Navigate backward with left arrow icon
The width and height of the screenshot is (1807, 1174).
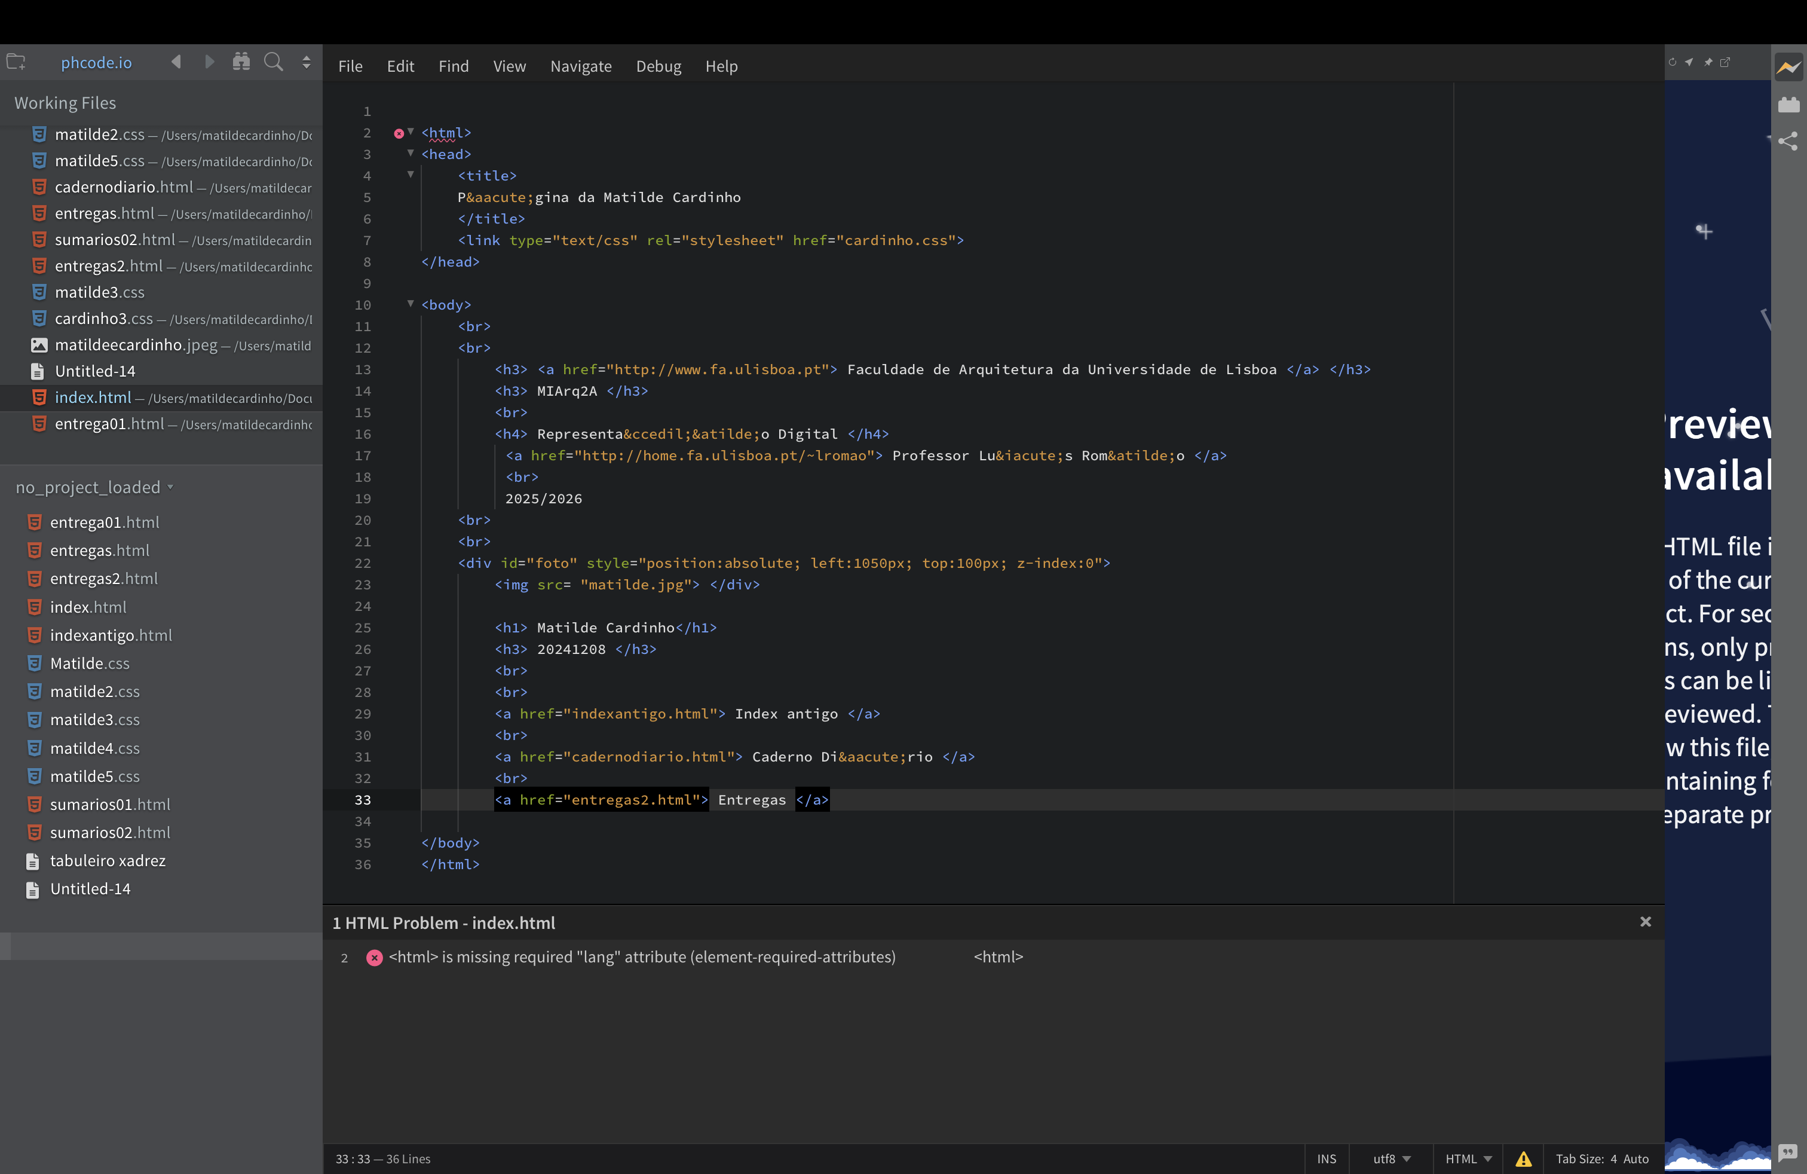(176, 62)
